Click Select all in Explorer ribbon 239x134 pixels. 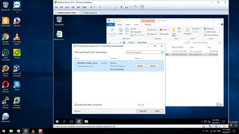click(x=208, y=29)
